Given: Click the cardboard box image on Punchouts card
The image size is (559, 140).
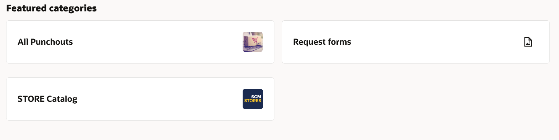Looking at the screenshot, I should [252, 42].
